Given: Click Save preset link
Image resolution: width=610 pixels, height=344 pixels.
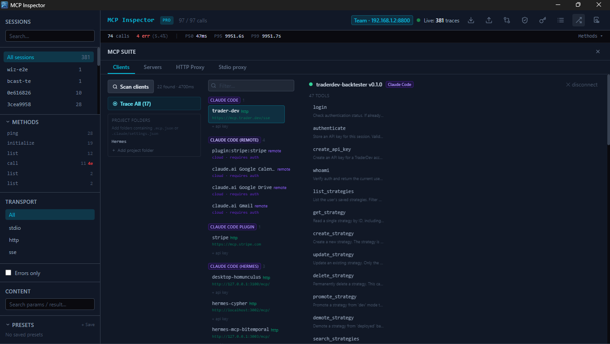Looking at the screenshot, I should (x=88, y=325).
